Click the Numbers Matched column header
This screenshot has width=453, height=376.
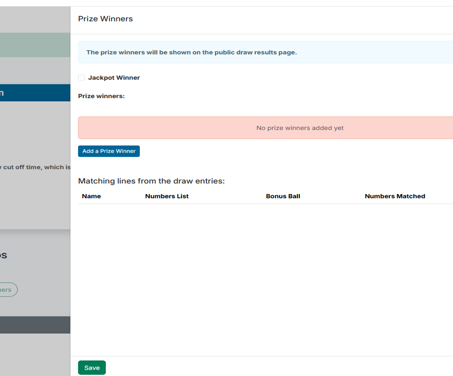click(x=395, y=196)
